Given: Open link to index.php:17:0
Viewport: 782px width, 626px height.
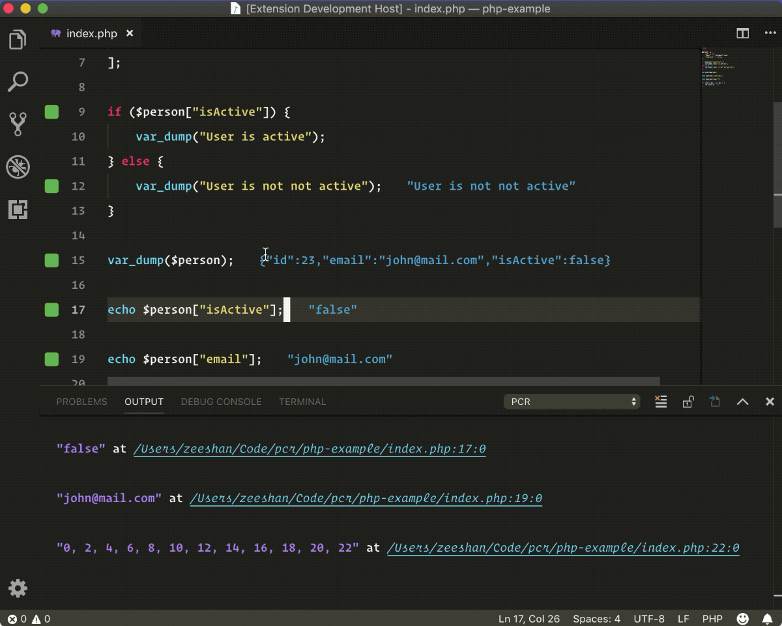Looking at the screenshot, I should click(310, 449).
